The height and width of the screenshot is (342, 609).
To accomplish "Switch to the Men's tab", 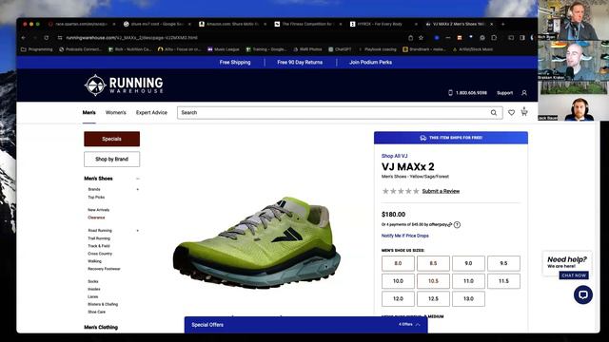I will click(88, 112).
